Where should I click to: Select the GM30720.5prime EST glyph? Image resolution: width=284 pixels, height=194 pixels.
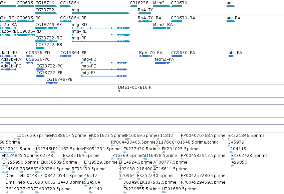coord(37,192)
